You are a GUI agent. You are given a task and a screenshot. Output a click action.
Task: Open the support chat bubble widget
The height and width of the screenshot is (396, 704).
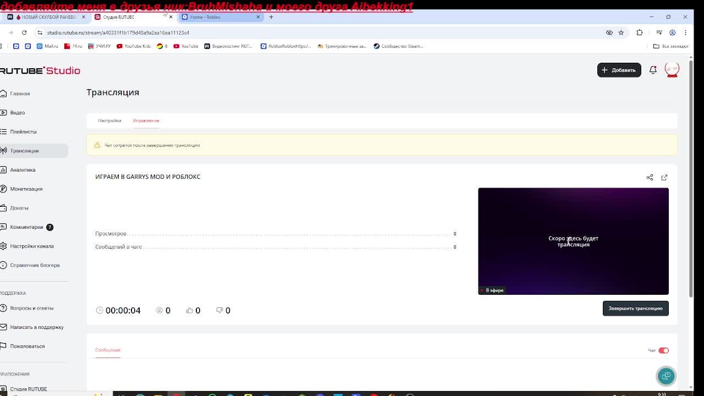coord(666,376)
